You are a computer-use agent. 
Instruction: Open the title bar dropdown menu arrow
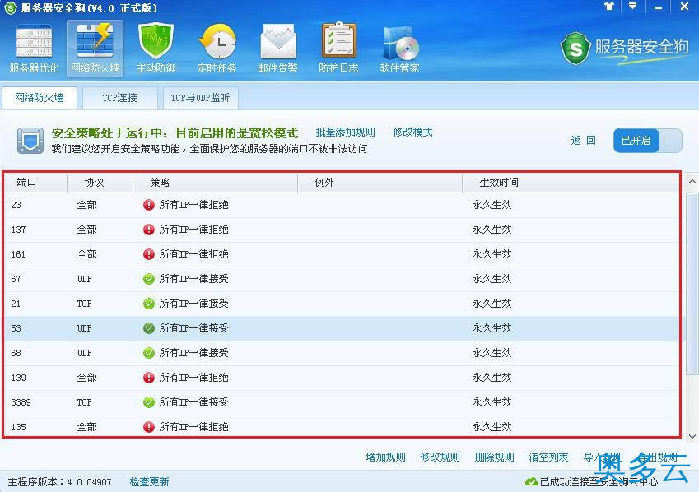click(632, 7)
